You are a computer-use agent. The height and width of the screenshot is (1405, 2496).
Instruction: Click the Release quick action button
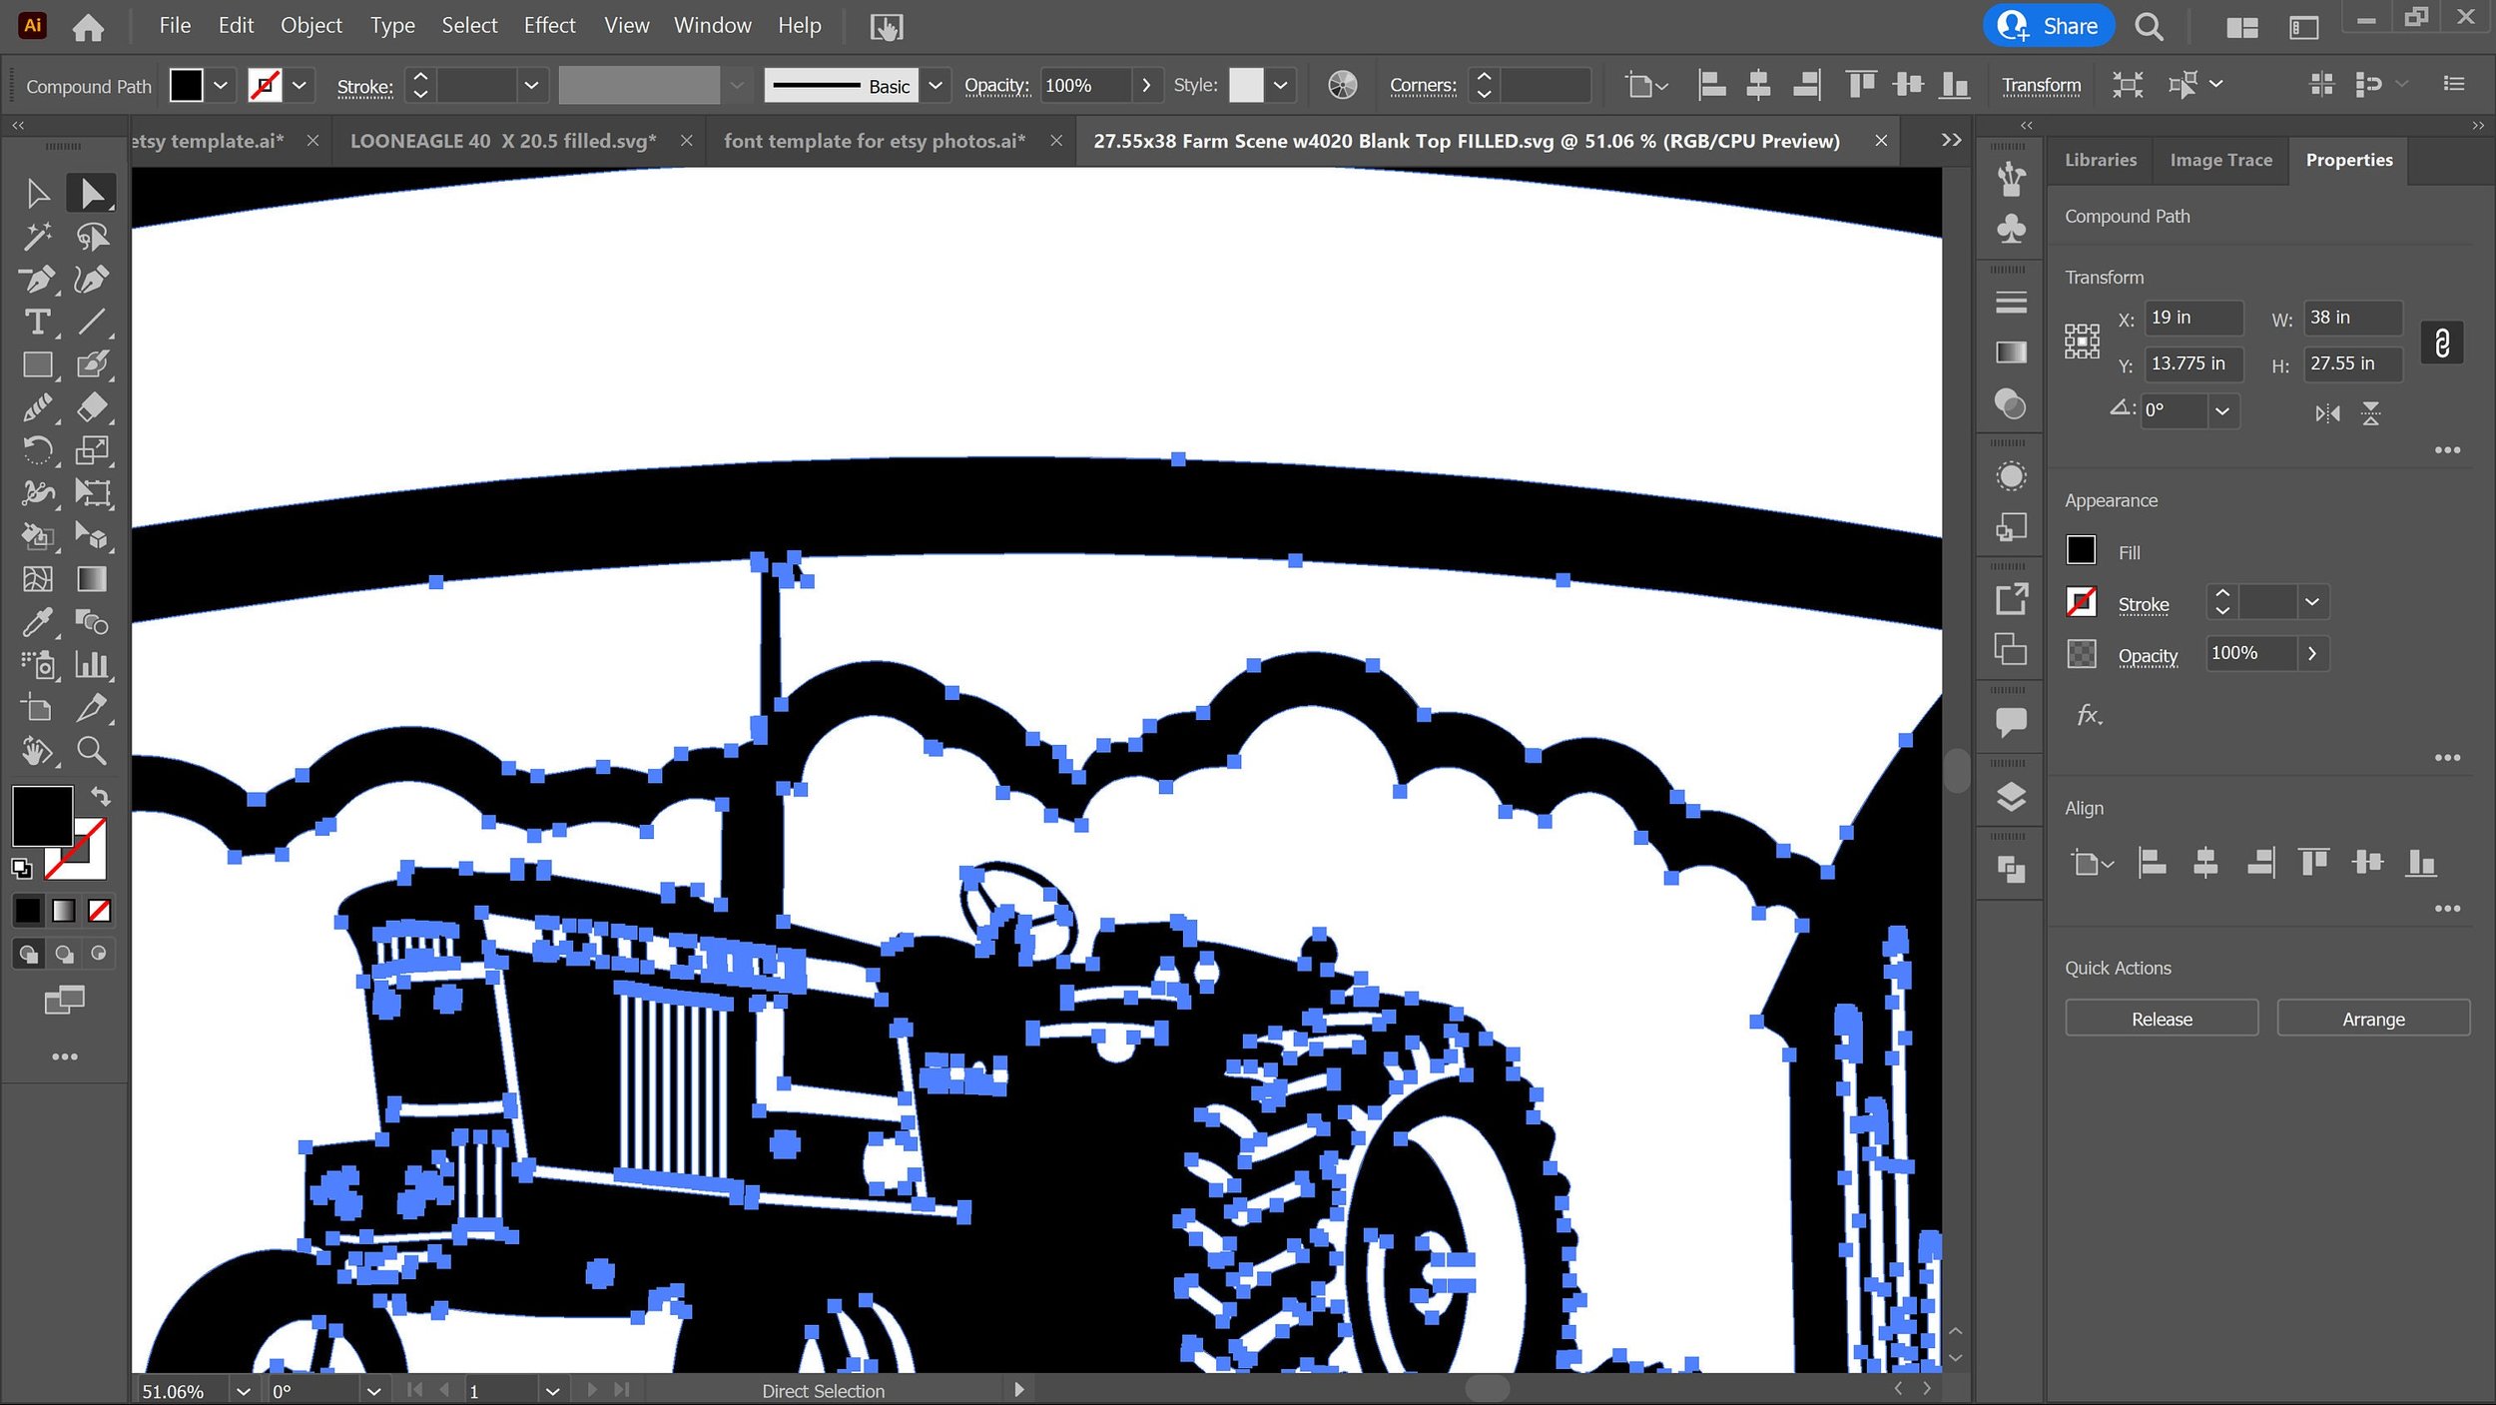(2162, 1019)
